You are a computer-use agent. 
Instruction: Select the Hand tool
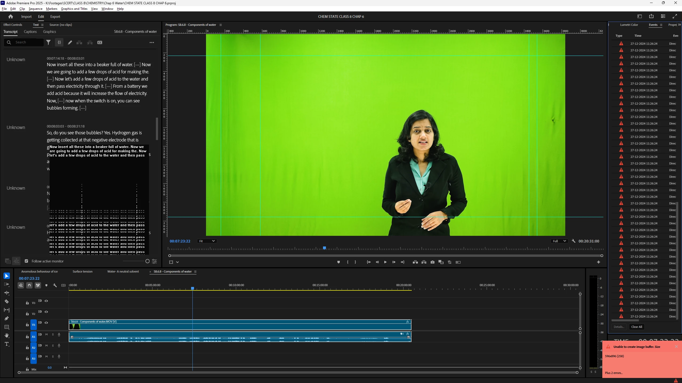[7, 336]
